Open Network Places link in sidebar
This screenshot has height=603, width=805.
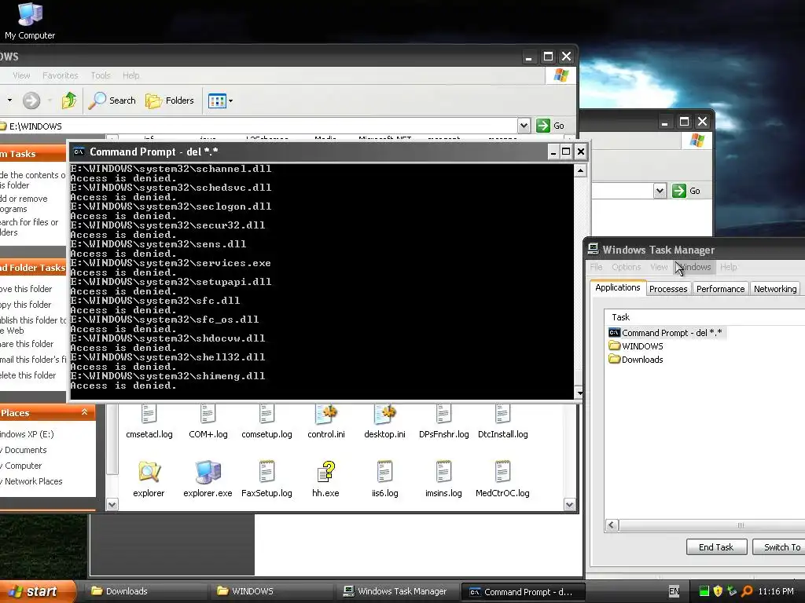(x=31, y=481)
